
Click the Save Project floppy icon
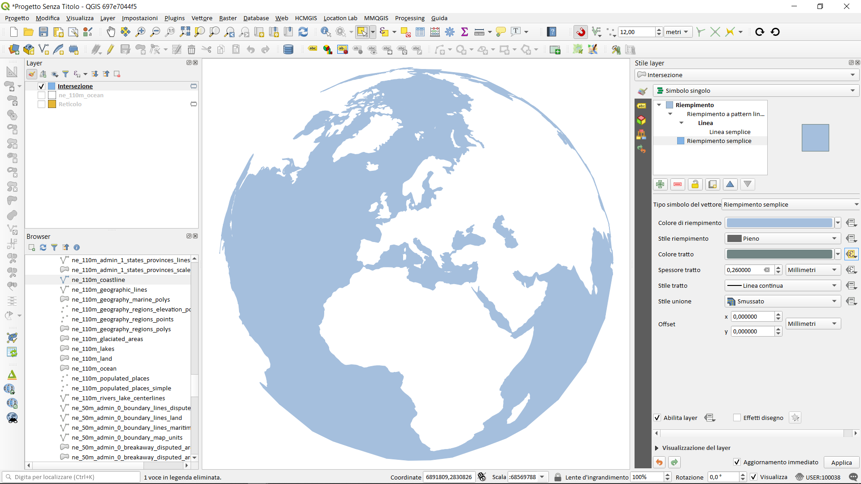(43, 32)
